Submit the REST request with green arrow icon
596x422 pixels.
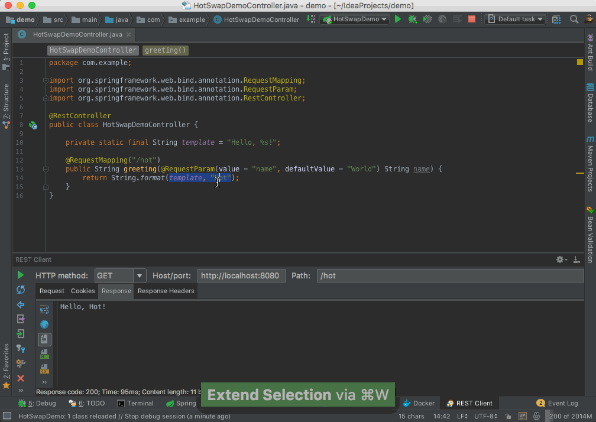(20, 275)
